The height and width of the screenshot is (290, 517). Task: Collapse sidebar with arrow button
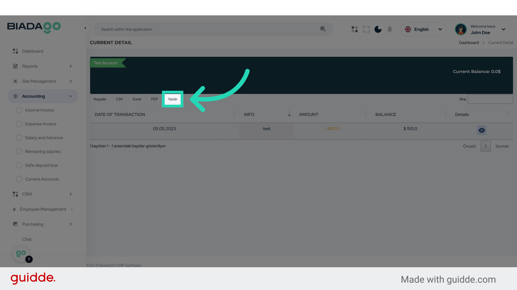(x=85, y=28)
